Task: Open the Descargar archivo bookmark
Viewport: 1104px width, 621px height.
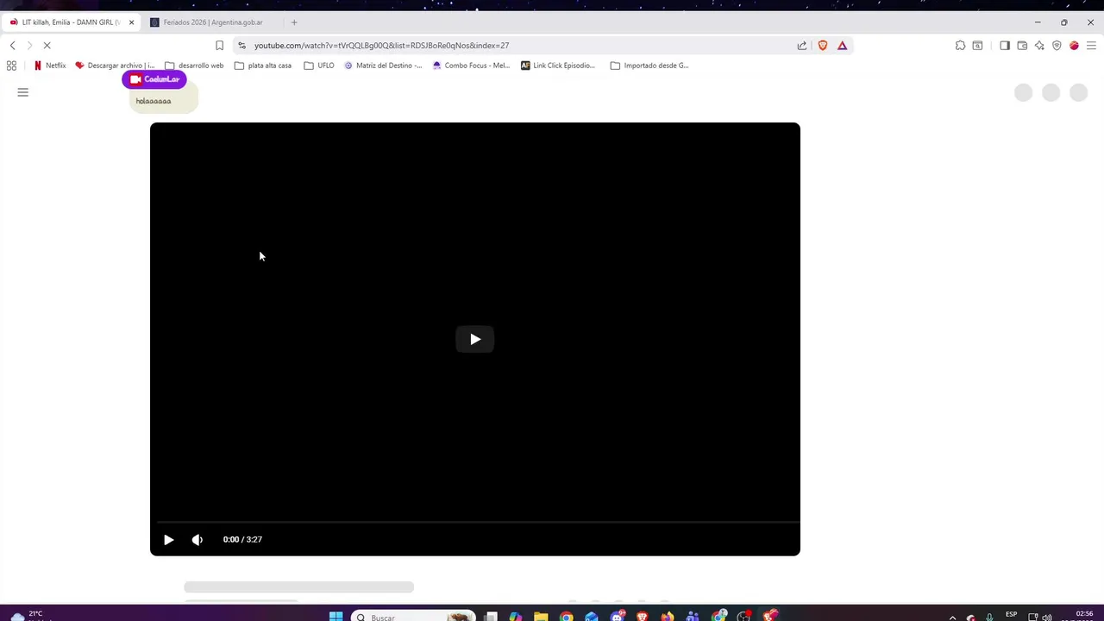Action: [x=115, y=66]
